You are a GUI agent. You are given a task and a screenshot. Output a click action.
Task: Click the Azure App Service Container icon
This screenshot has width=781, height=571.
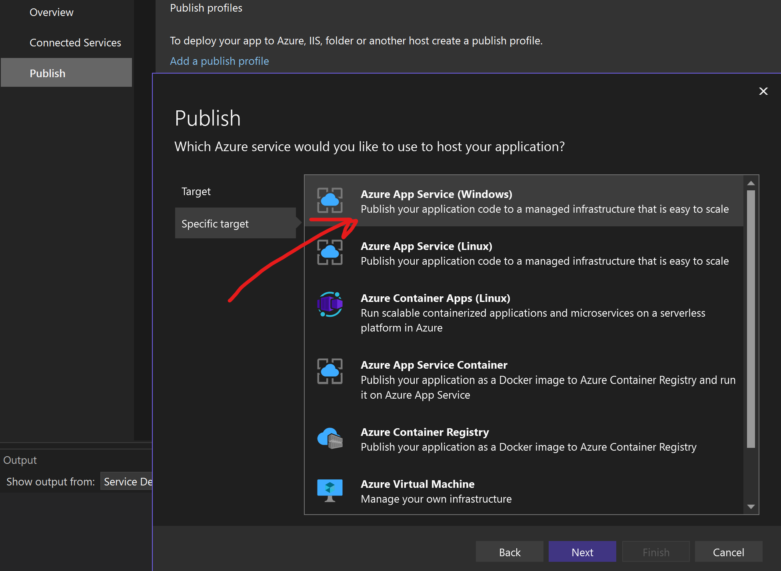(330, 371)
